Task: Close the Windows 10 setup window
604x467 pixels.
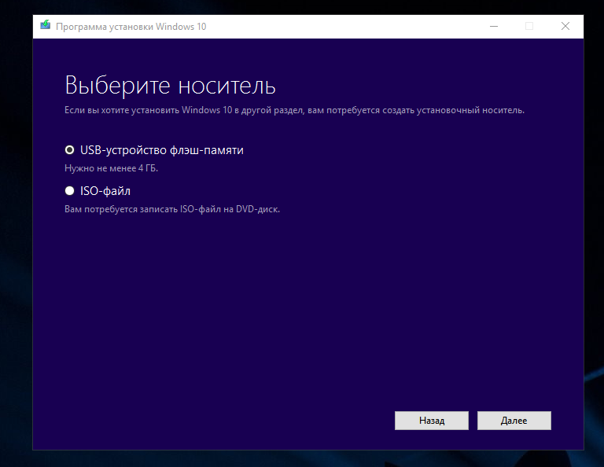Action: click(565, 26)
